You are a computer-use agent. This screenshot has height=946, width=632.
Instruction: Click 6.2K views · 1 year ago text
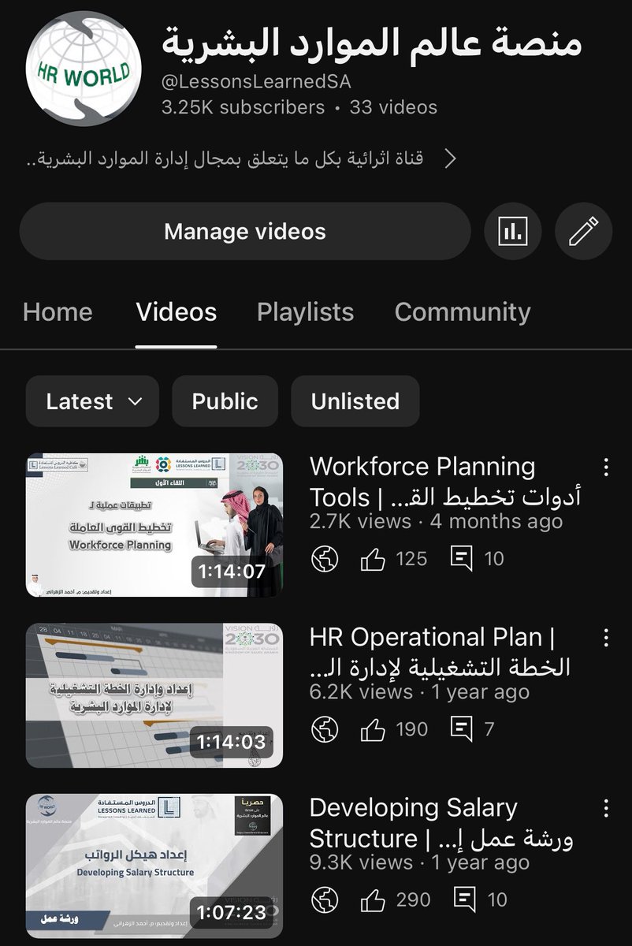coord(419,692)
